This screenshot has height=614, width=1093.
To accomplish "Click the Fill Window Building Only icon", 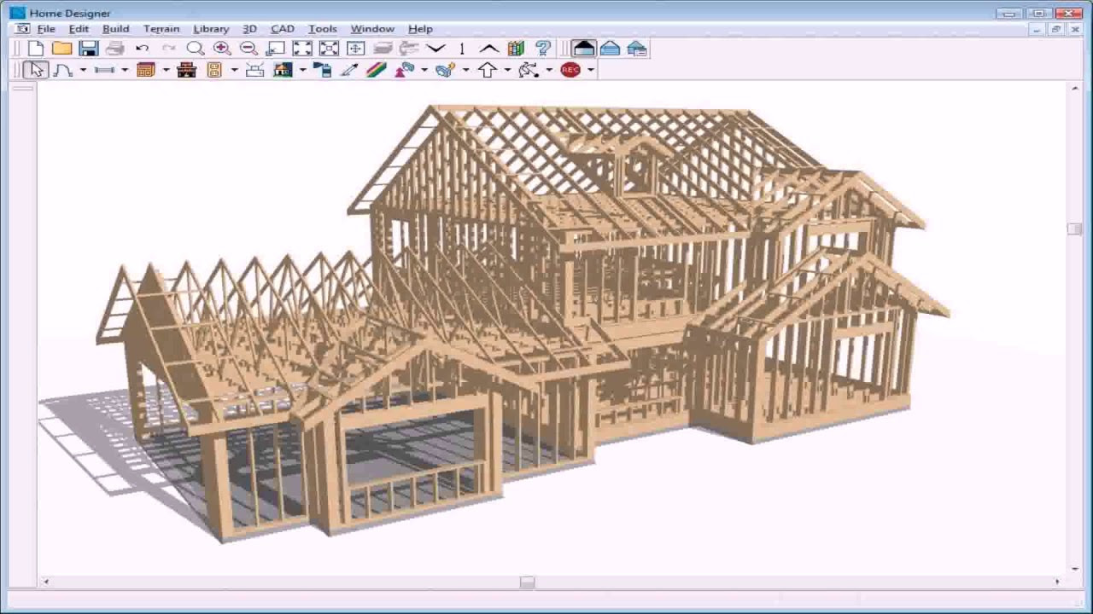I will pyautogui.click(x=329, y=49).
